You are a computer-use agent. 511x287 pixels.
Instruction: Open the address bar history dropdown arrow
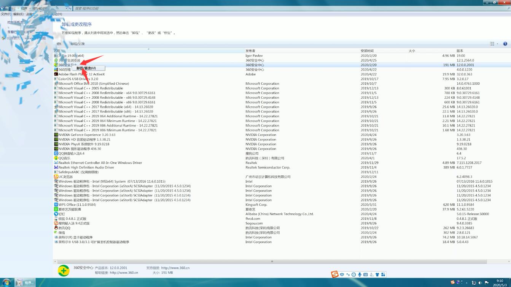66,8
